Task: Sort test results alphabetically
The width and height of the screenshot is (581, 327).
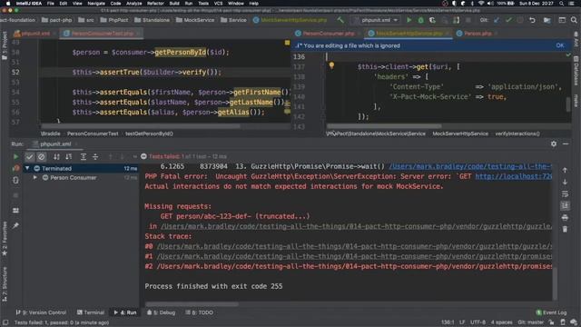Action: point(56,157)
